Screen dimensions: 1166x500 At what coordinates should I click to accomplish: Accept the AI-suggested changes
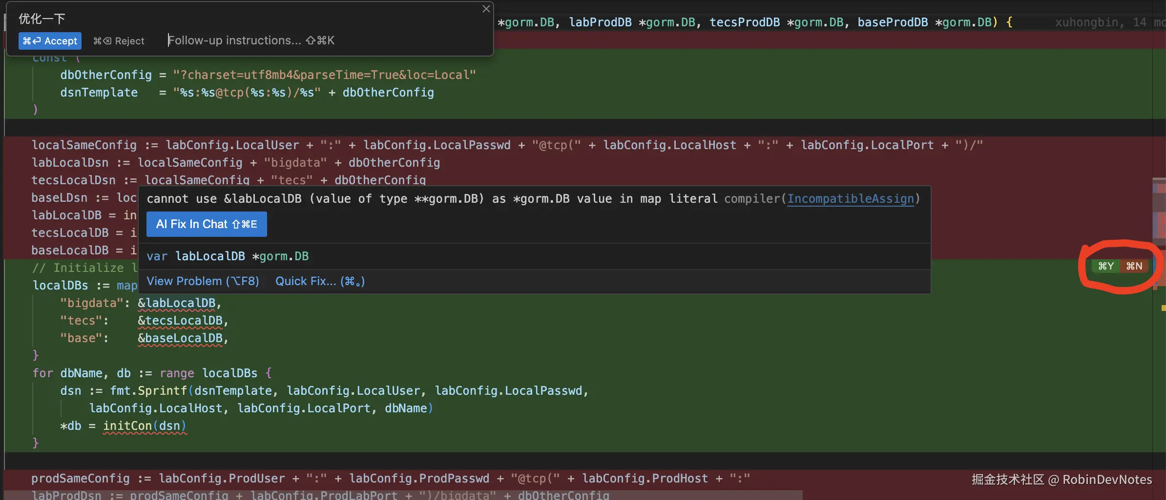50,41
